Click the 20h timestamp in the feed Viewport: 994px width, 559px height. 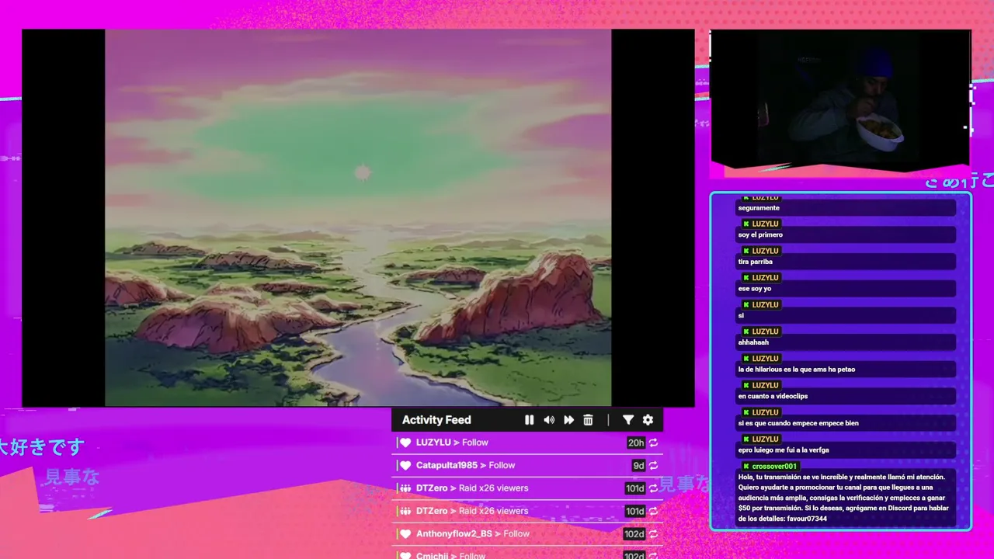pos(636,443)
